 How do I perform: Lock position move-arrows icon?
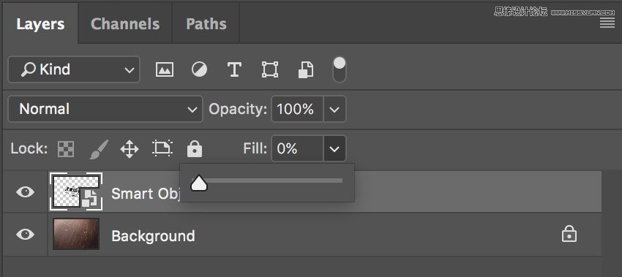[x=130, y=149]
